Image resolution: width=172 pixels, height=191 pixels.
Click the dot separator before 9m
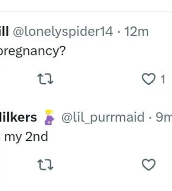pyautogui.click(x=150, y=118)
